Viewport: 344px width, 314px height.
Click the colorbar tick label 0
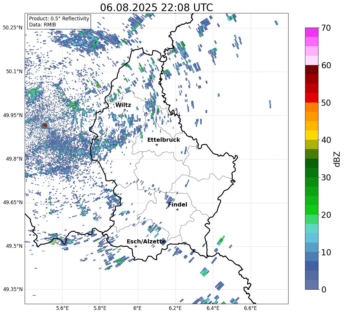[x=324, y=290]
